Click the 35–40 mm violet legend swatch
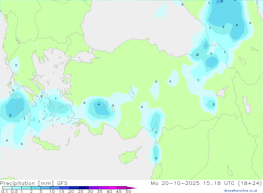This screenshot has height=193, width=263. (103, 188)
